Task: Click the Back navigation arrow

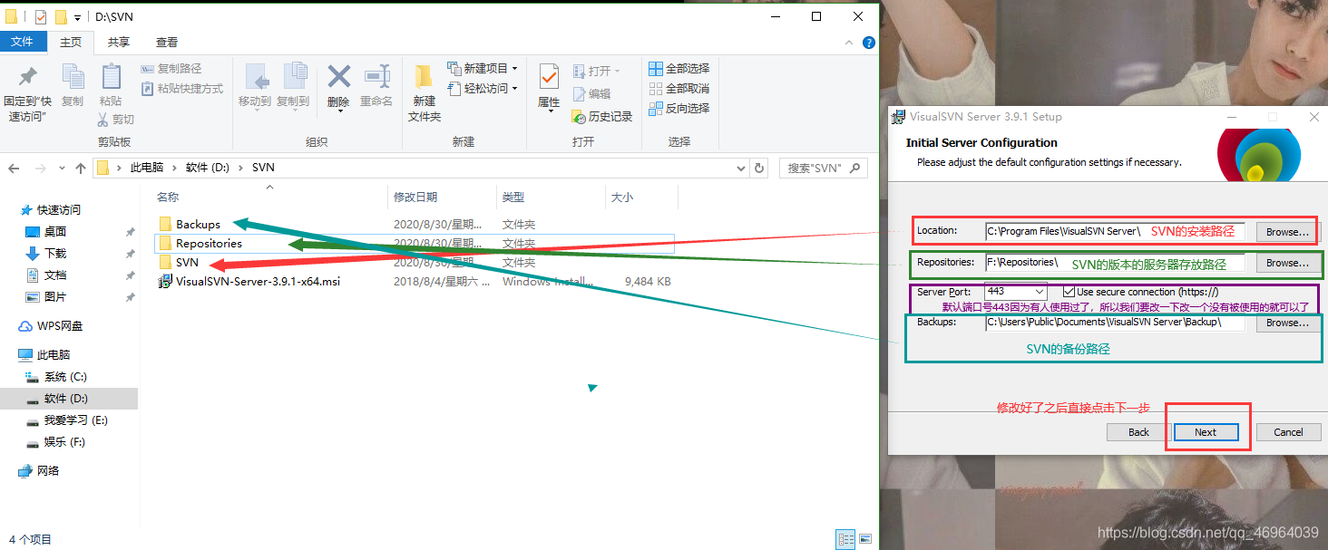Action: coord(15,169)
